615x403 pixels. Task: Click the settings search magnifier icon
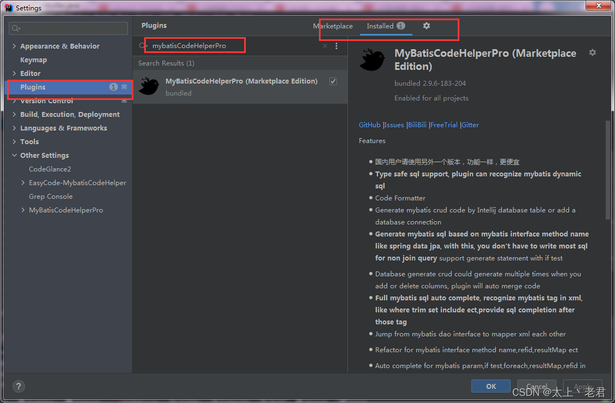(16, 28)
